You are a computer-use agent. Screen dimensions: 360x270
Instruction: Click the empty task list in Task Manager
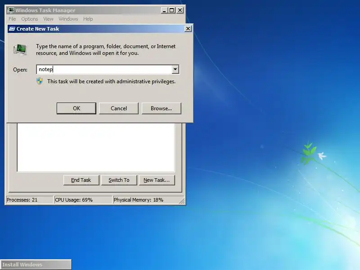coord(96,148)
